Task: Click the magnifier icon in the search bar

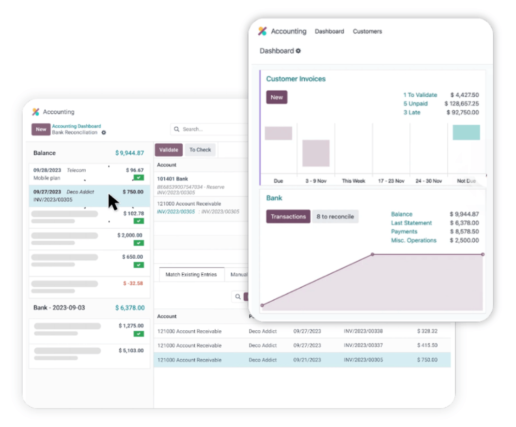Action: pos(177,129)
